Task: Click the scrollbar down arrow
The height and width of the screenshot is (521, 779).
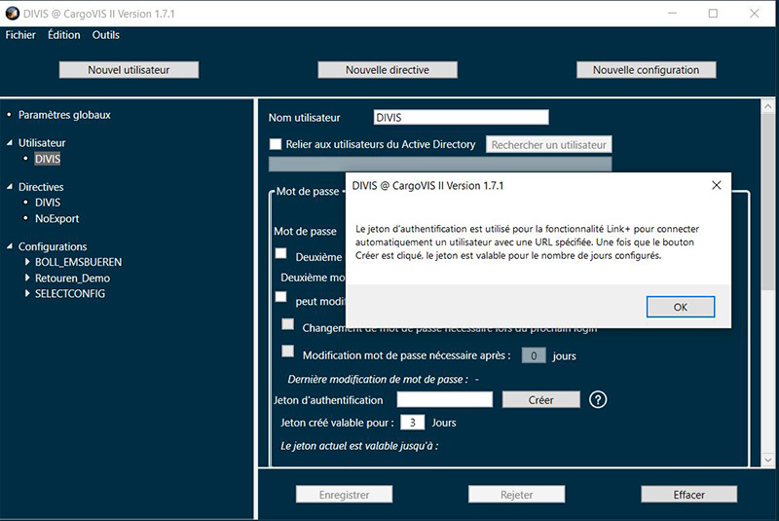Action: (x=767, y=460)
